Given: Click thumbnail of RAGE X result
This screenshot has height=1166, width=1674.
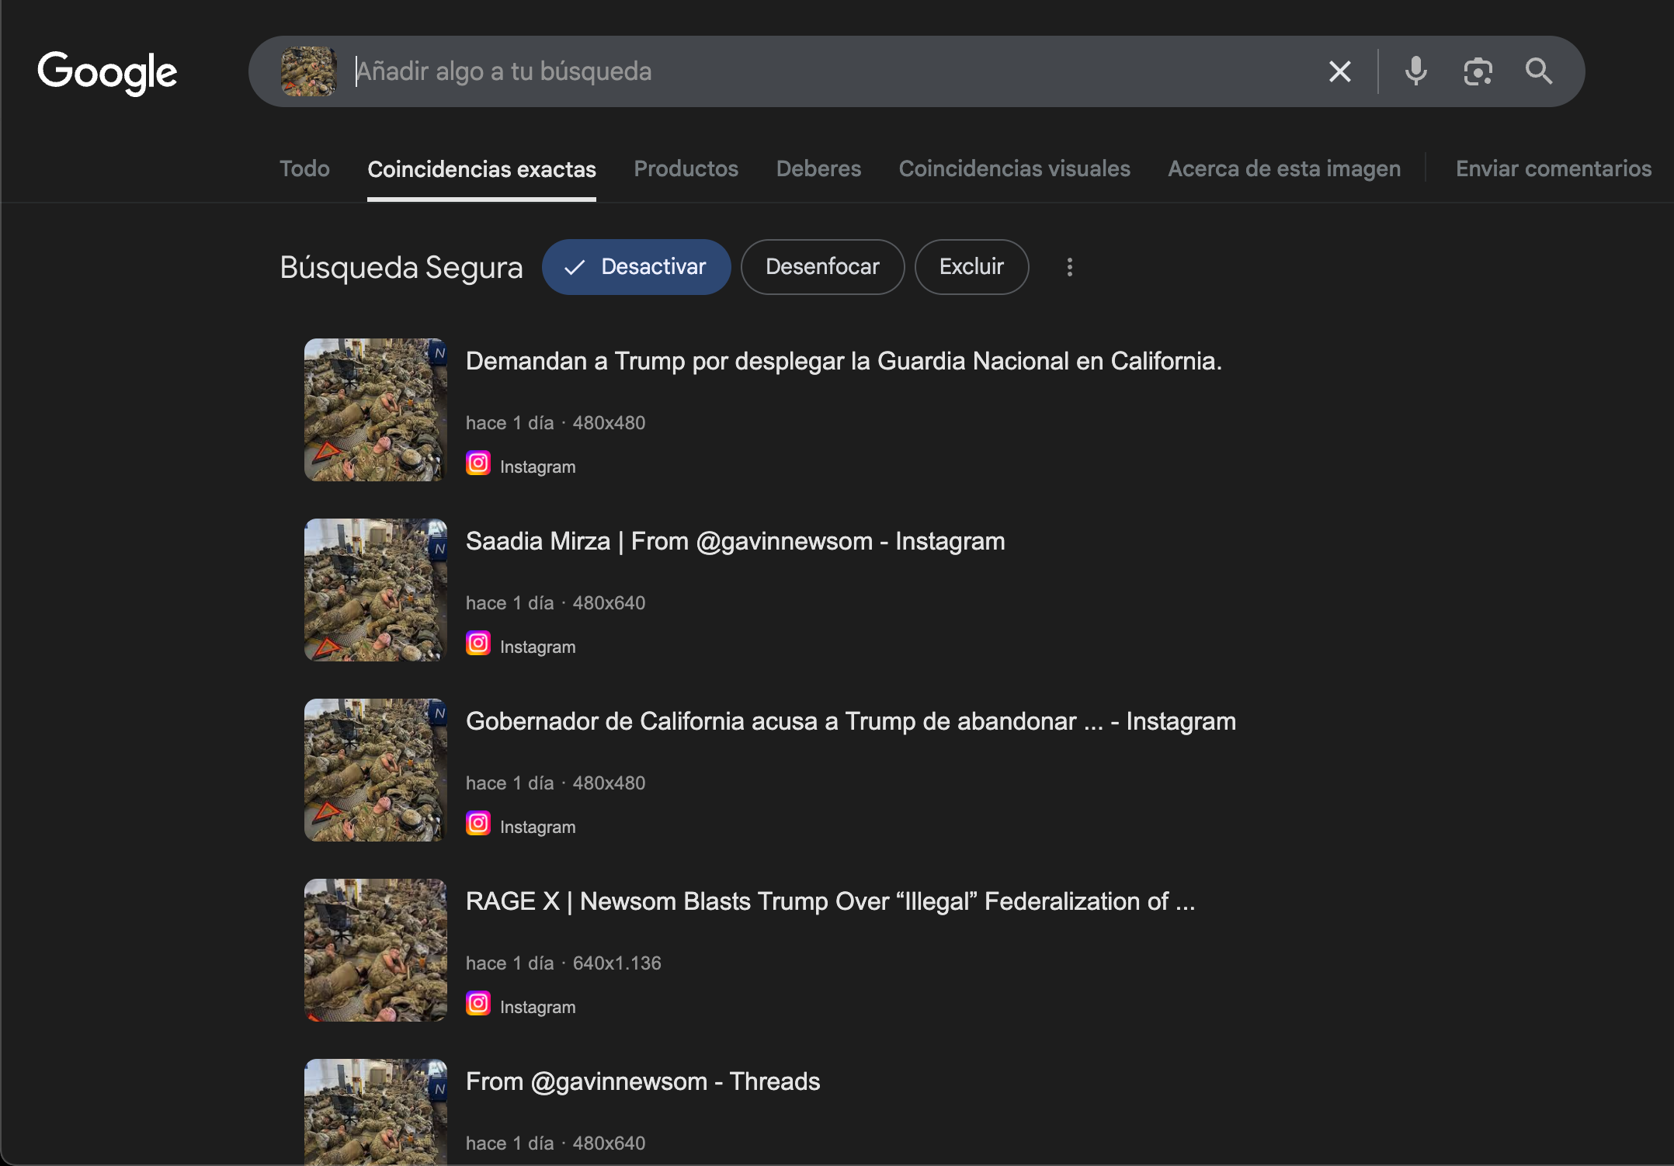Looking at the screenshot, I should pyautogui.click(x=376, y=950).
